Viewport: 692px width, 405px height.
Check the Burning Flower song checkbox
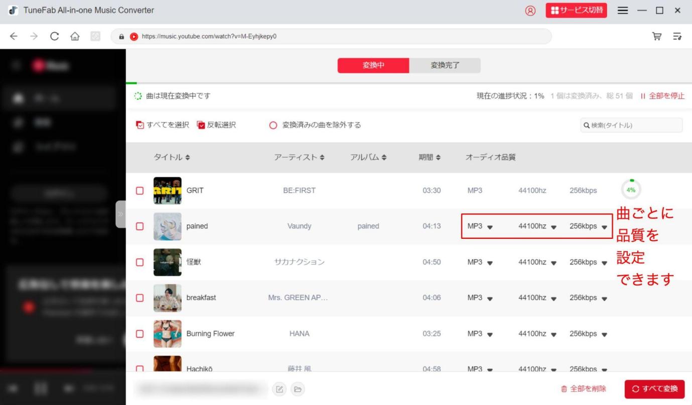pos(140,334)
